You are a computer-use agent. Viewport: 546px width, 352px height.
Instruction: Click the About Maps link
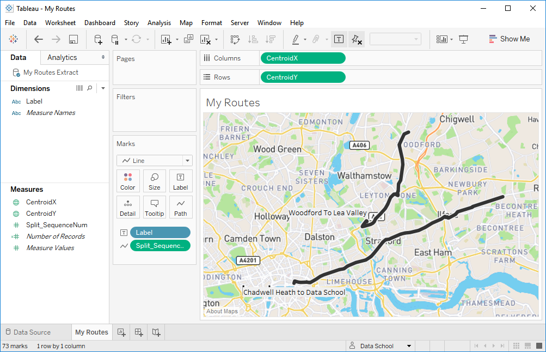click(222, 312)
